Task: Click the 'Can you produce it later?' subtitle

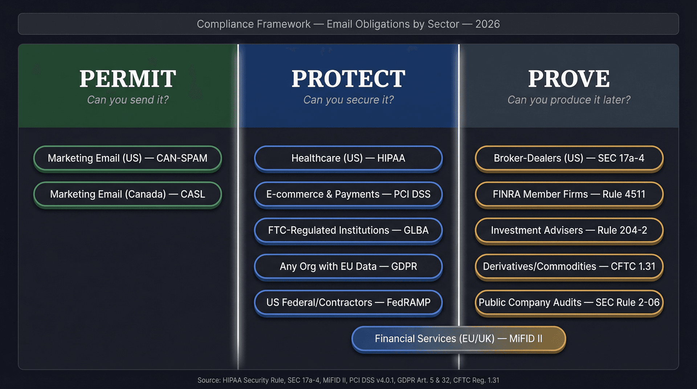Action: 568,100
